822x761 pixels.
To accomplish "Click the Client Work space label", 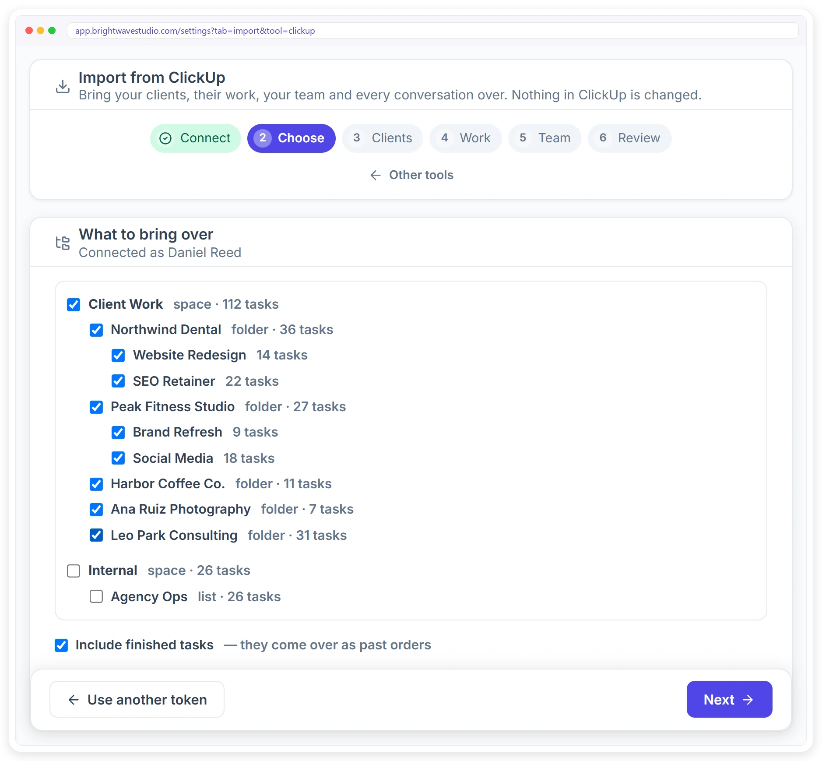I will (x=126, y=304).
